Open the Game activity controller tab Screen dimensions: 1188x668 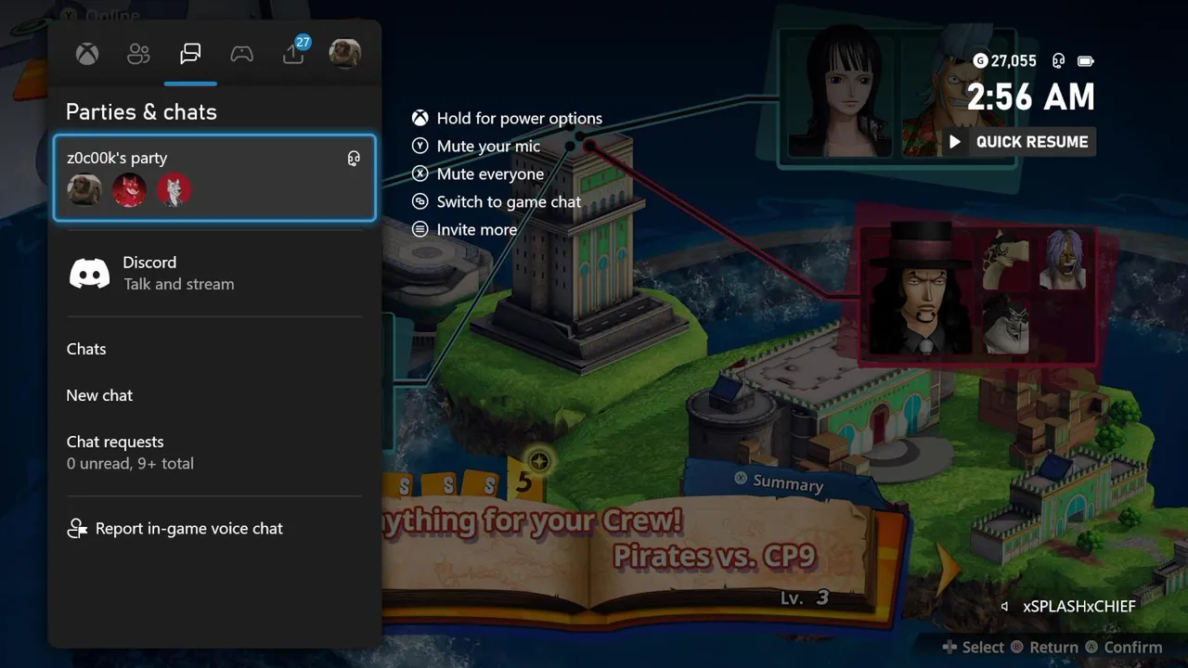tap(241, 54)
